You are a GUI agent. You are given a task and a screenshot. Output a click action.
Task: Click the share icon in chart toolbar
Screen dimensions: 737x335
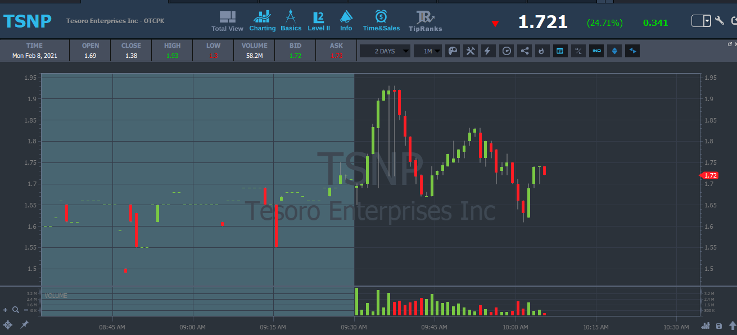click(525, 51)
